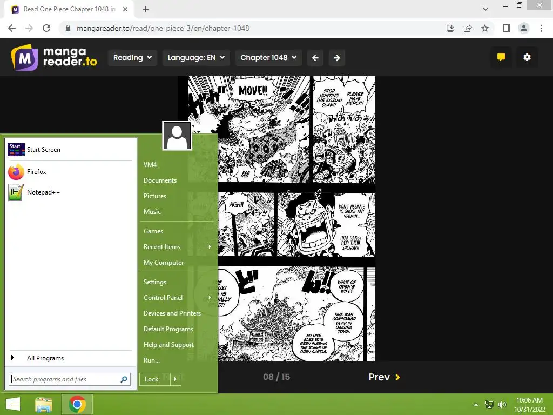The width and height of the screenshot is (553, 415).
Task: Open reader settings gear icon
Action: [527, 57]
